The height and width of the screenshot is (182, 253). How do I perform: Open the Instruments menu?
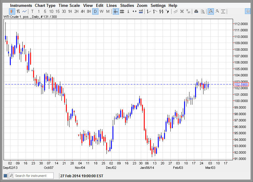point(21,5)
